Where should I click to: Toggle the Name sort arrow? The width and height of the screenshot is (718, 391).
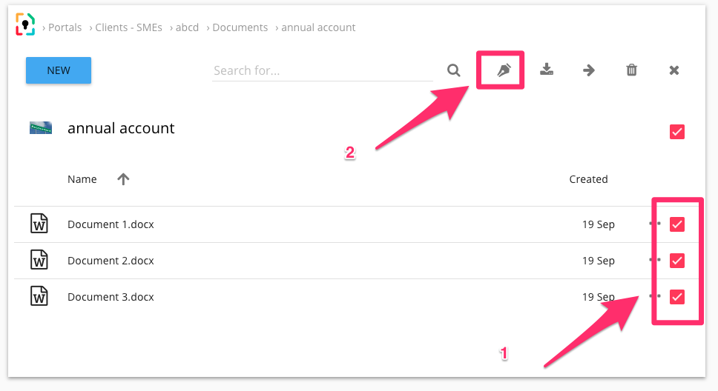[x=123, y=179]
